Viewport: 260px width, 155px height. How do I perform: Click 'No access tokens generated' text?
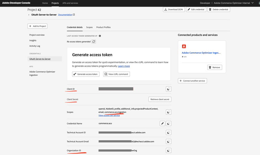pyautogui.click(x=79, y=42)
